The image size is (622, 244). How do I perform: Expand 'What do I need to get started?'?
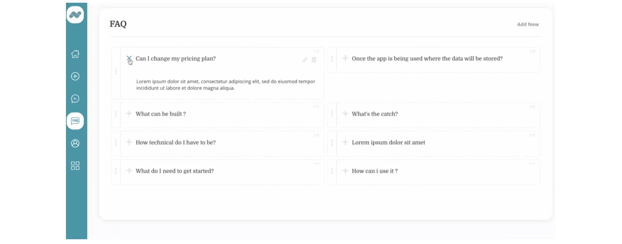pos(129,171)
